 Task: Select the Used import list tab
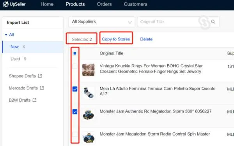click(x=33, y=59)
